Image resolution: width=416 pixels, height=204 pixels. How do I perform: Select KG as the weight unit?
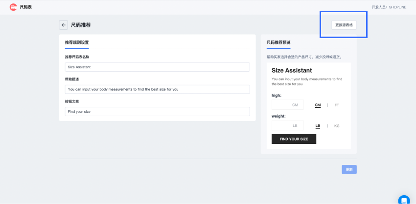[x=337, y=126]
